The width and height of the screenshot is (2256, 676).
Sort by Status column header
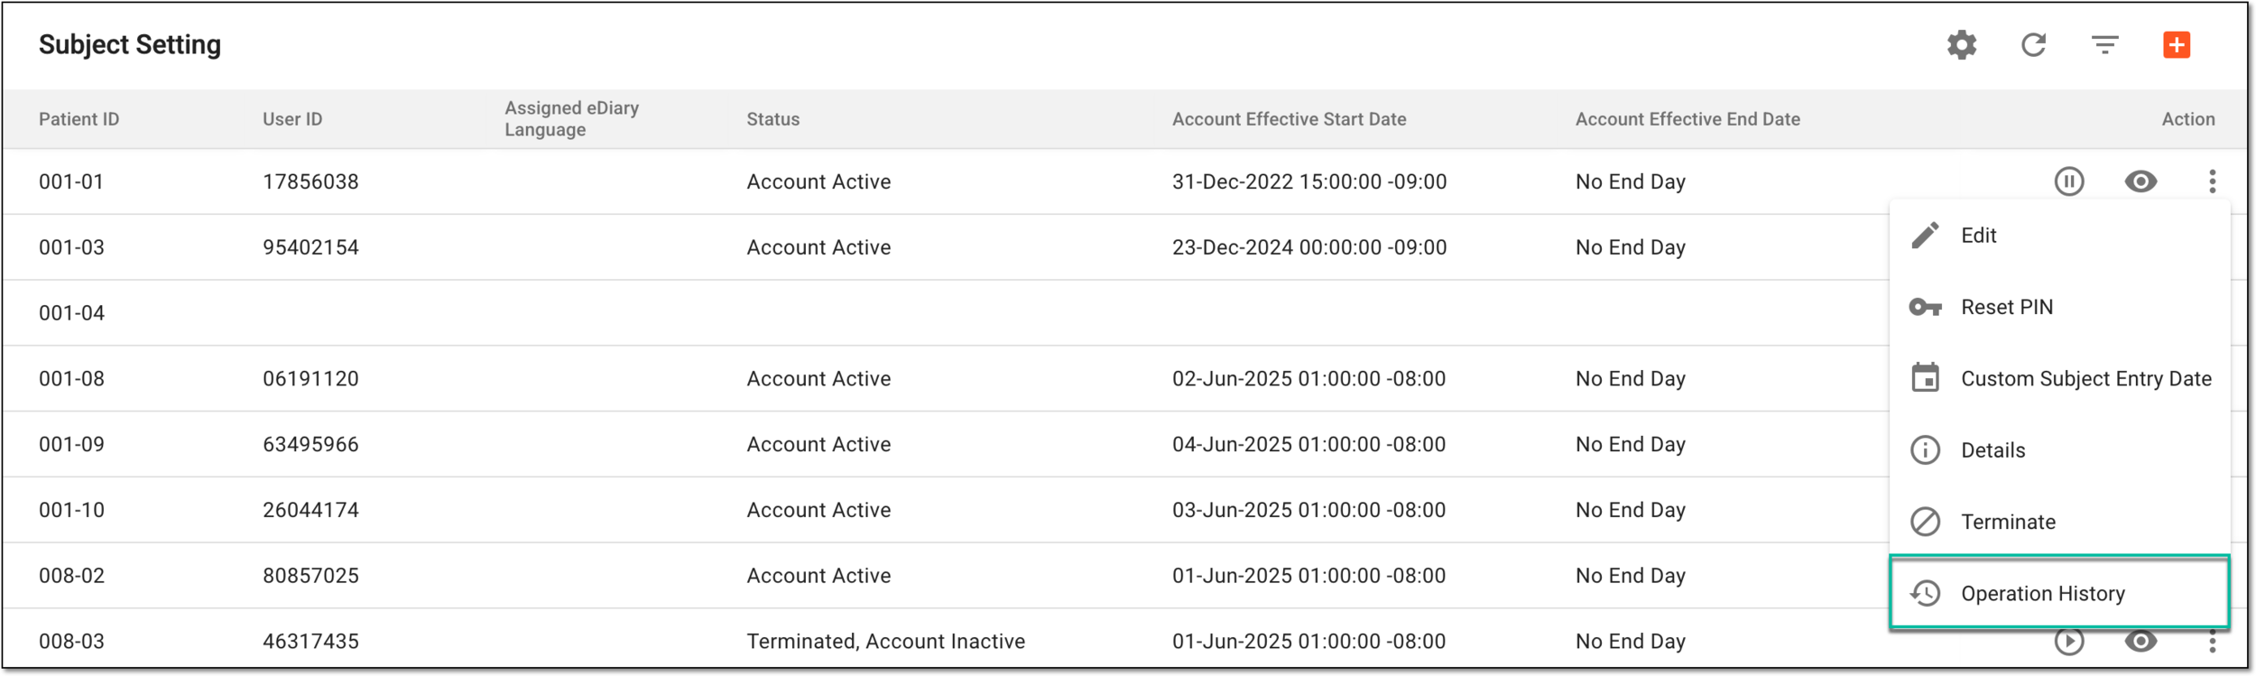pos(772,119)
